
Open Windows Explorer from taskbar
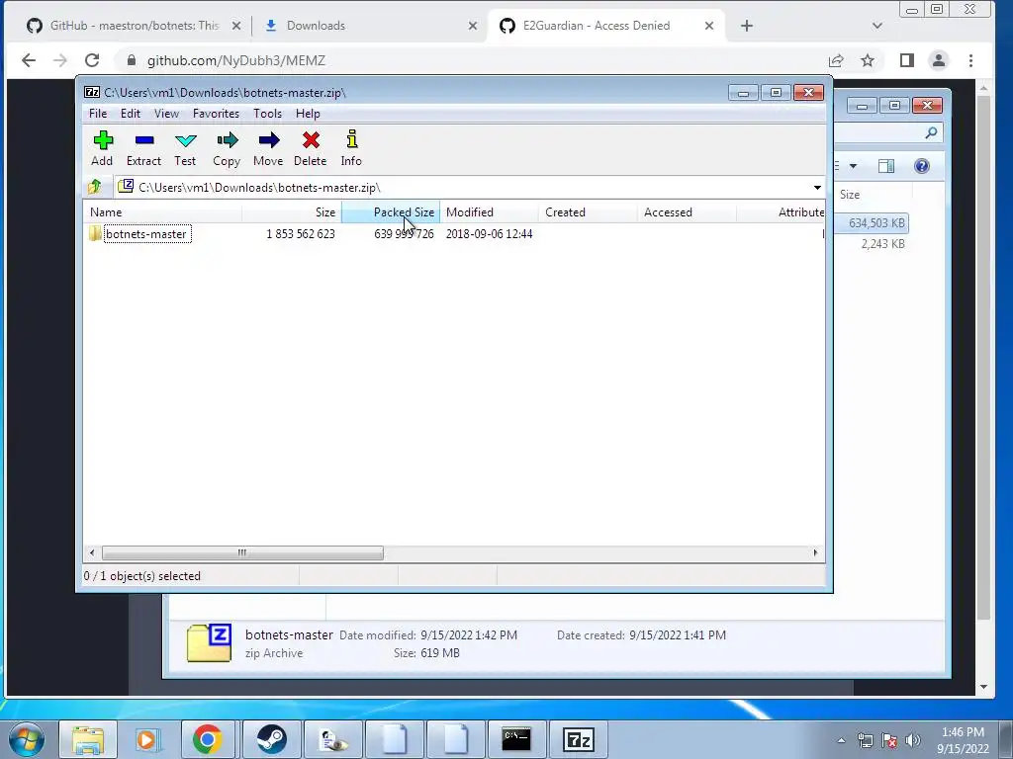coord(88,739)
